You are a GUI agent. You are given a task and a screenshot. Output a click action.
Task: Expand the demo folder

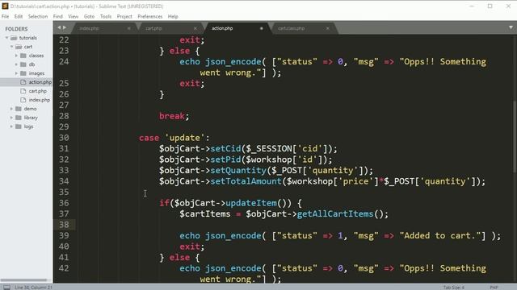11,109
